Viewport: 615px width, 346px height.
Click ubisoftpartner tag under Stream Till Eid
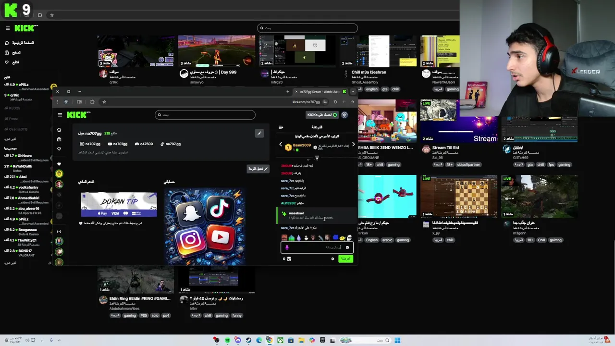[468, 164]
